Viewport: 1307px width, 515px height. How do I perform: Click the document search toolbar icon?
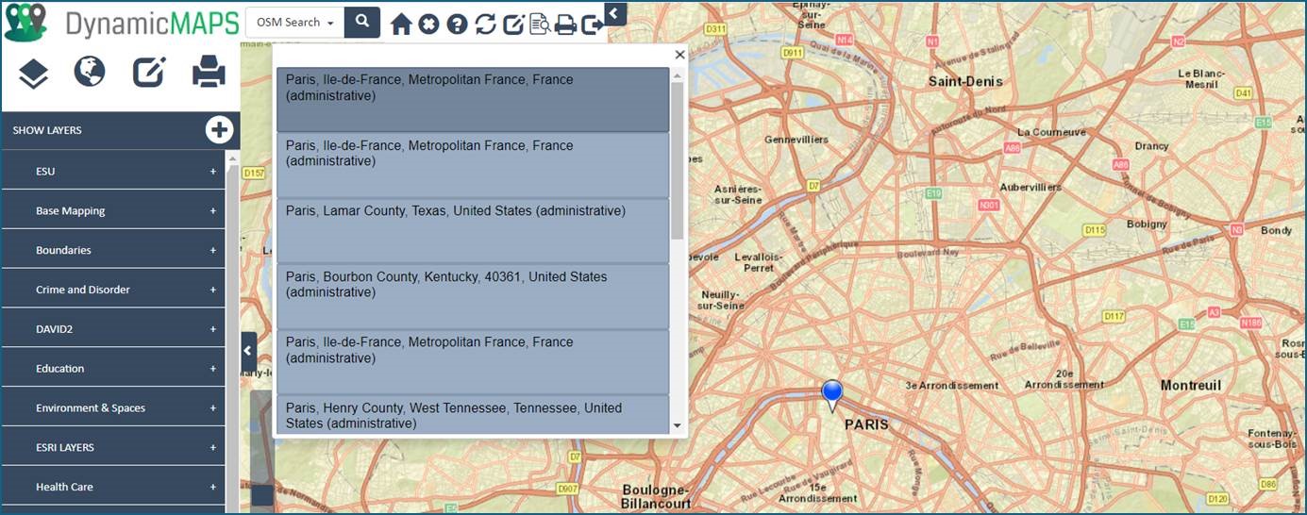[540, 24]
